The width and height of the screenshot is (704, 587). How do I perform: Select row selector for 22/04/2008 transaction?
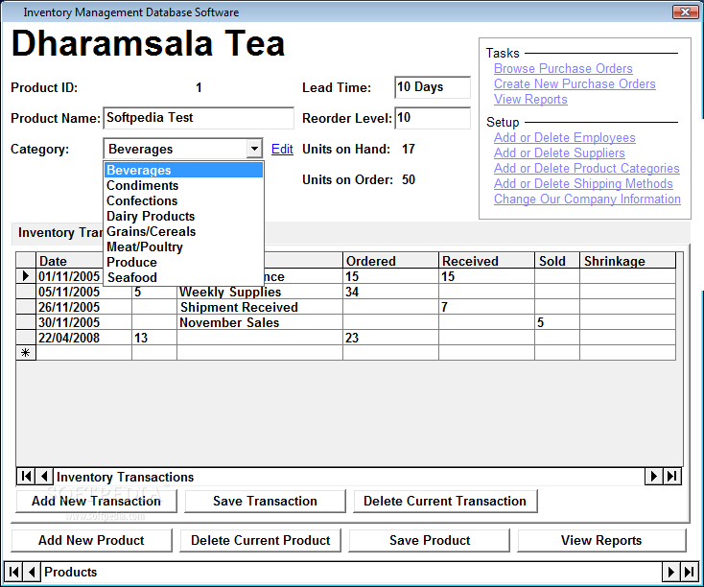pyautogui.click(x=26, y=338)
